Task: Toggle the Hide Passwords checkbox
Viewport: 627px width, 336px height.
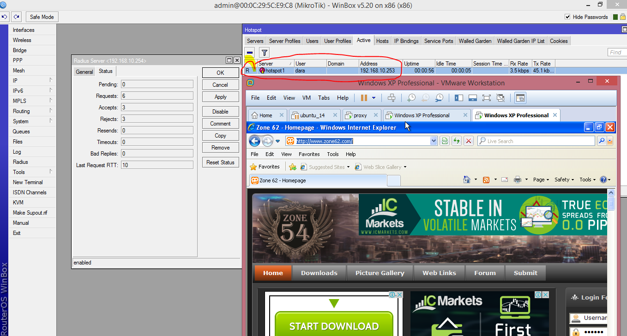Action: point(567,17)
